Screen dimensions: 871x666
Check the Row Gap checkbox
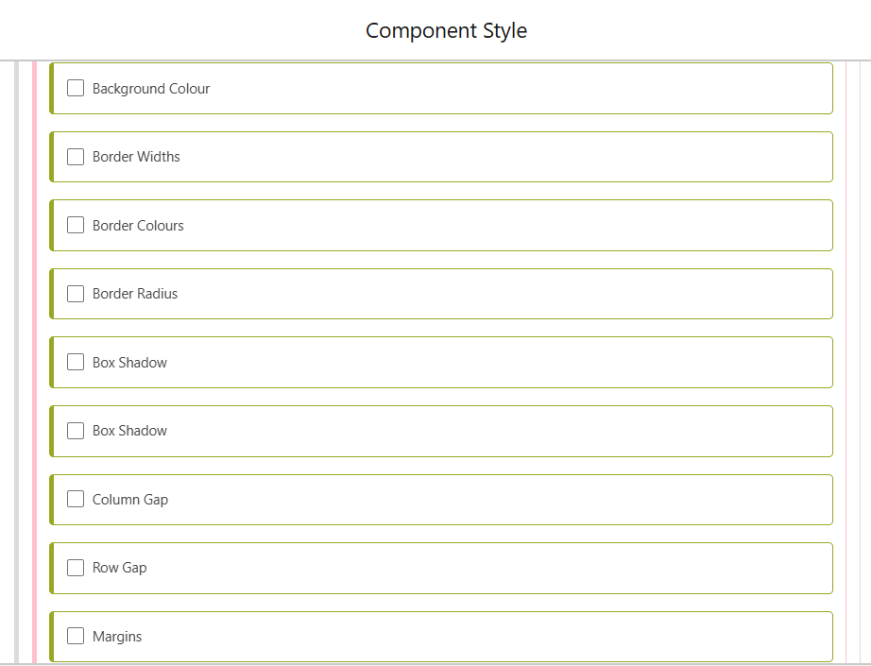pyautogui.click(x=76, y=568)
